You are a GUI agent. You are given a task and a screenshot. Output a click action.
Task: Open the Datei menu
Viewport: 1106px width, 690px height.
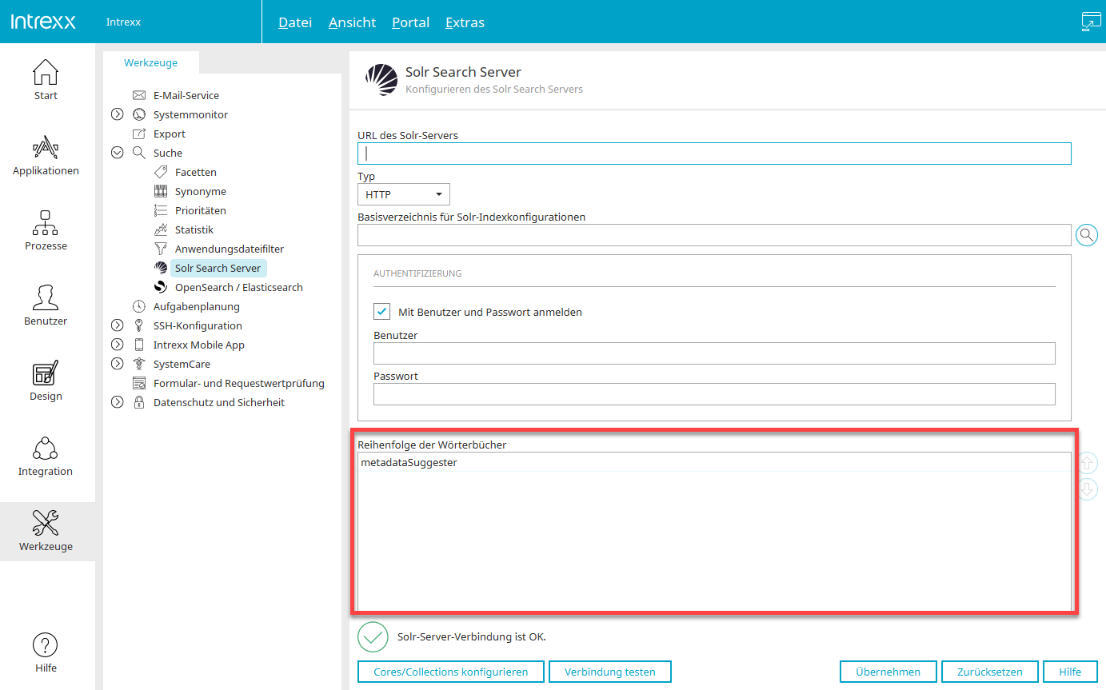pos(294,22)
